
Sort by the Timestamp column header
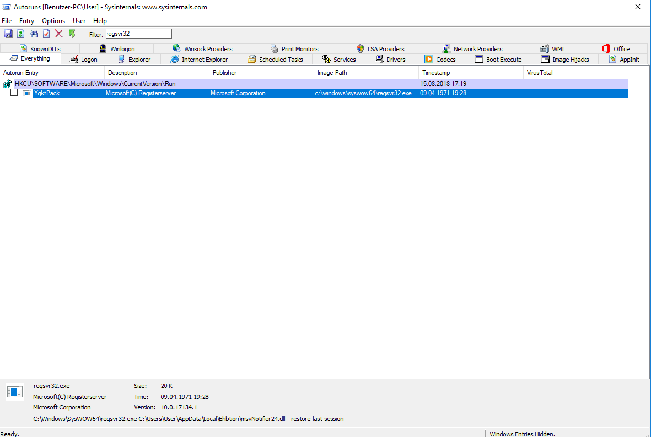[471, 73]
